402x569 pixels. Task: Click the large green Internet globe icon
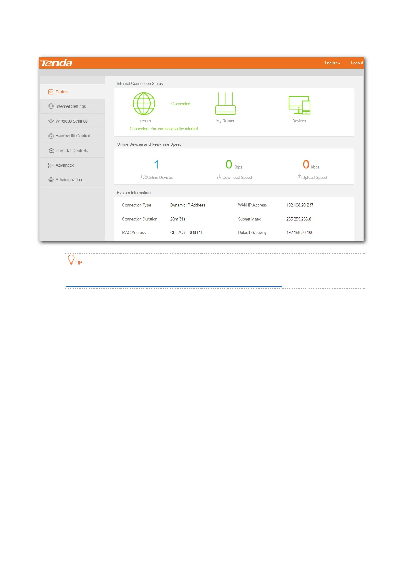(144, 104)
